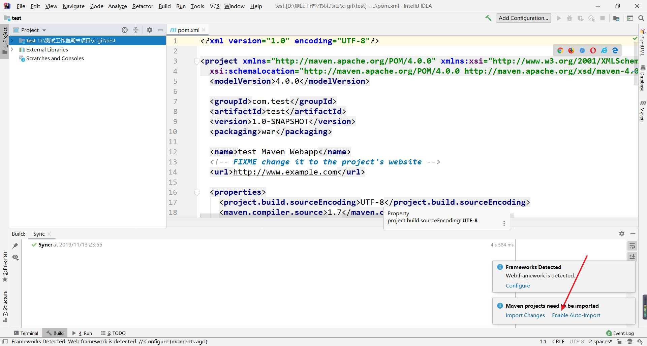Toggle soft-wrap in Build output

[x=632, y=246]
